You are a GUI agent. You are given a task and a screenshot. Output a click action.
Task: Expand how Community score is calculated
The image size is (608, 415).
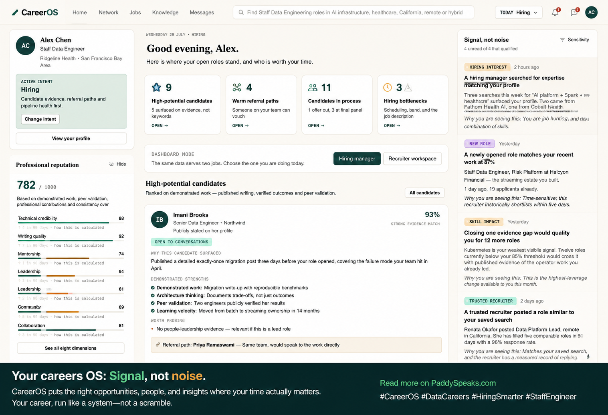[x=79, y=317]
